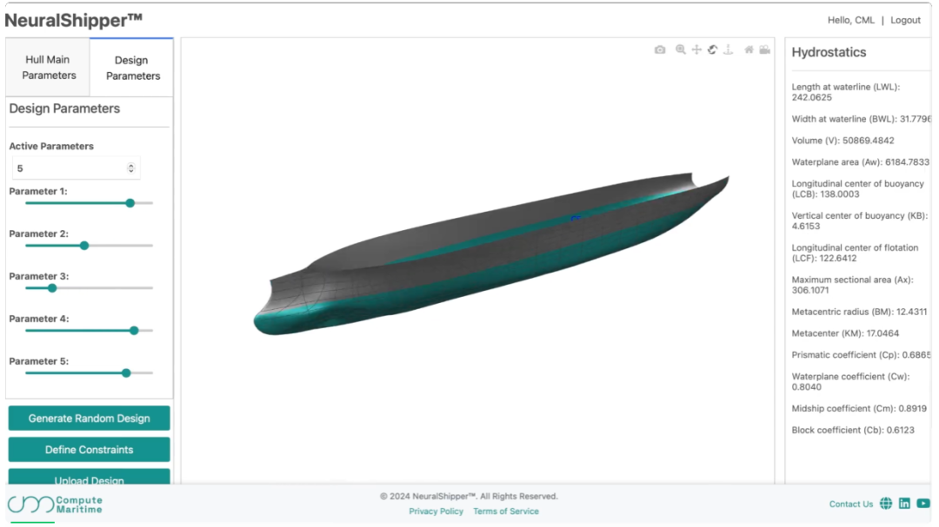Viewport: 939px width, 527px height.
Task: Reset camera to default with home icon
Action: tap(749, 49)
